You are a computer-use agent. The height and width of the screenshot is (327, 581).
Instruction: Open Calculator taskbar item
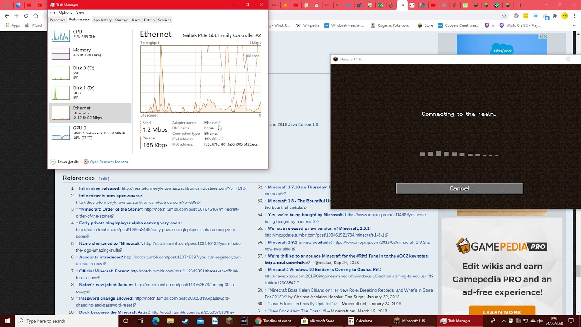(x=367, y=321)
